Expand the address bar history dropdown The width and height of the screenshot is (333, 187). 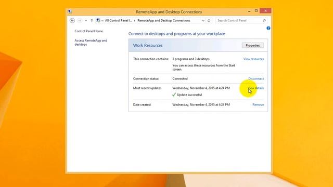coord(203,21)
